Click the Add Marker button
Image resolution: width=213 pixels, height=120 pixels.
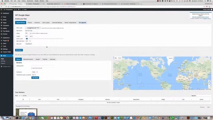[35, 78]
